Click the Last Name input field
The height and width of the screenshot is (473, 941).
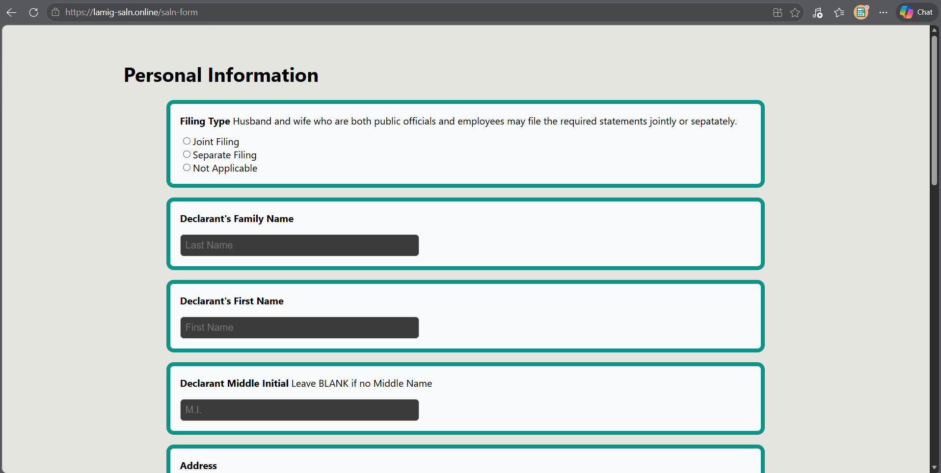(x=299, y=245)
